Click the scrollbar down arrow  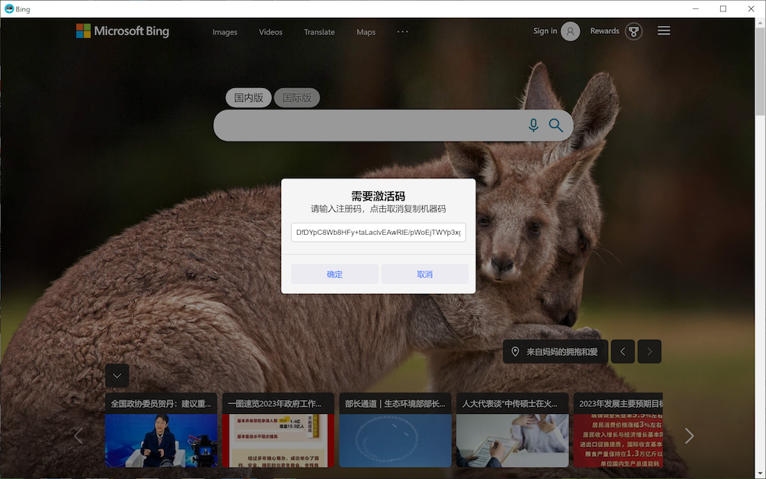760,474
